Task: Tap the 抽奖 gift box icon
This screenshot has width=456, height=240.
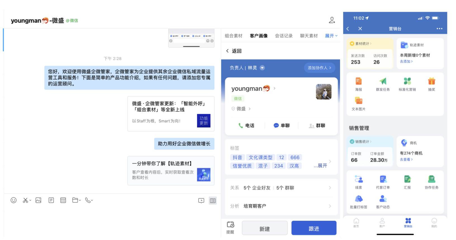Action: [431, 81]
